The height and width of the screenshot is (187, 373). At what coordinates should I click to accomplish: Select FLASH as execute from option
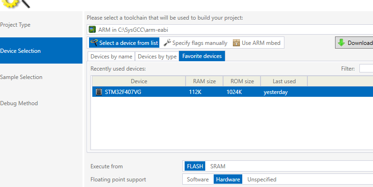point(194,166)
